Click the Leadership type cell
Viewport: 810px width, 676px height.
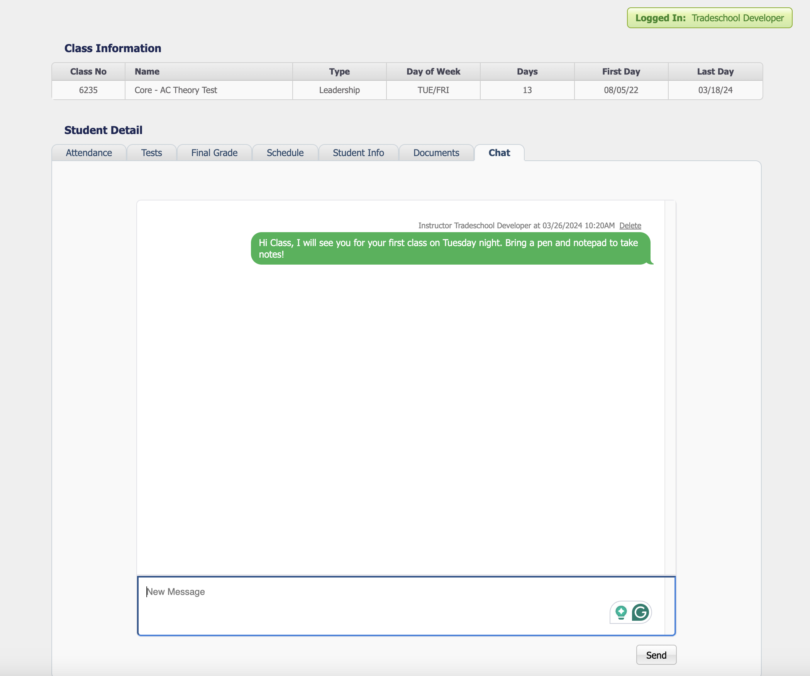pyautogui.click(x=339, y=90)
